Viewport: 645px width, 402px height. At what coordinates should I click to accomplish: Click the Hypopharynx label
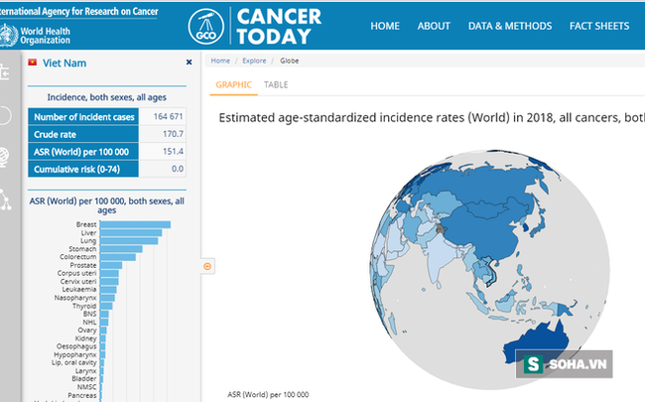point(74,354)
